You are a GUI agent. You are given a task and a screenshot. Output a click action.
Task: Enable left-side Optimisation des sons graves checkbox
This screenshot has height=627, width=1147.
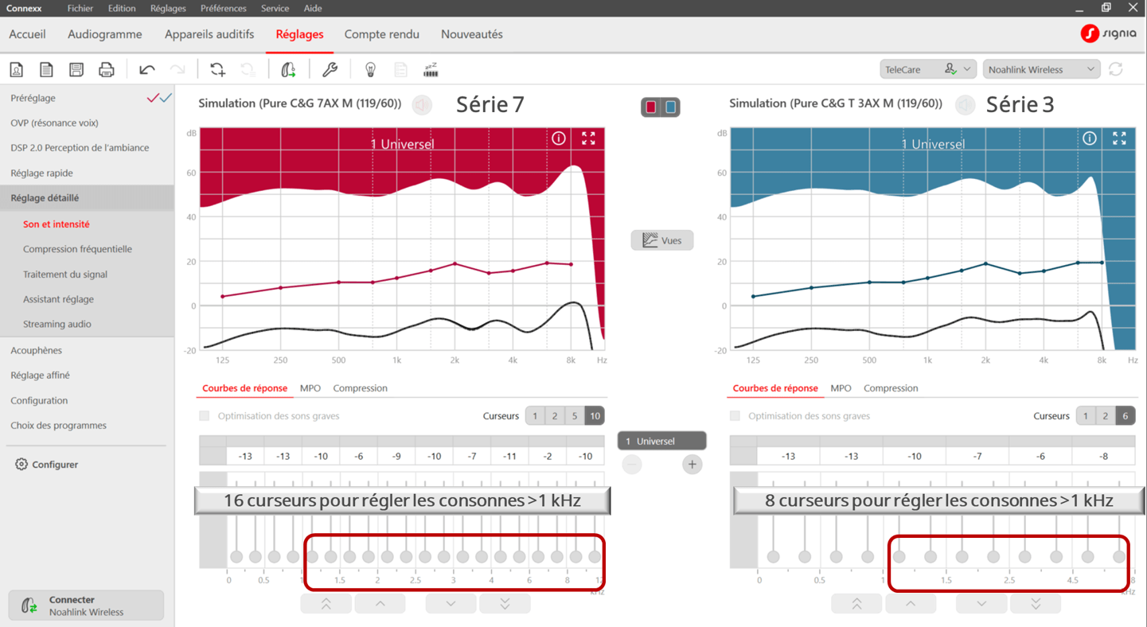[205, 416]
